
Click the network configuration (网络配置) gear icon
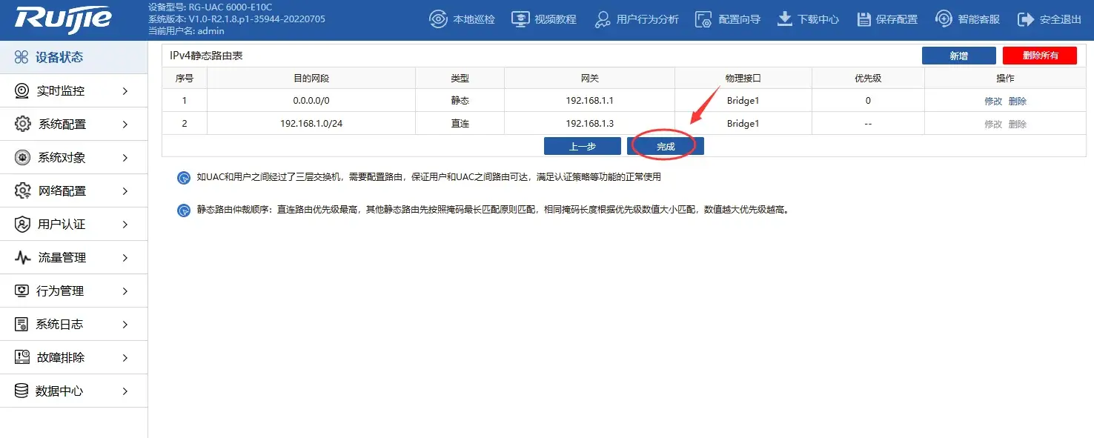(22, 190)
